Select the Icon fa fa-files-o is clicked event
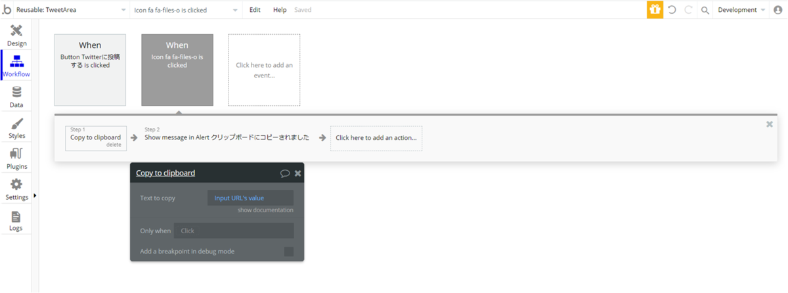 pos(177,70)
